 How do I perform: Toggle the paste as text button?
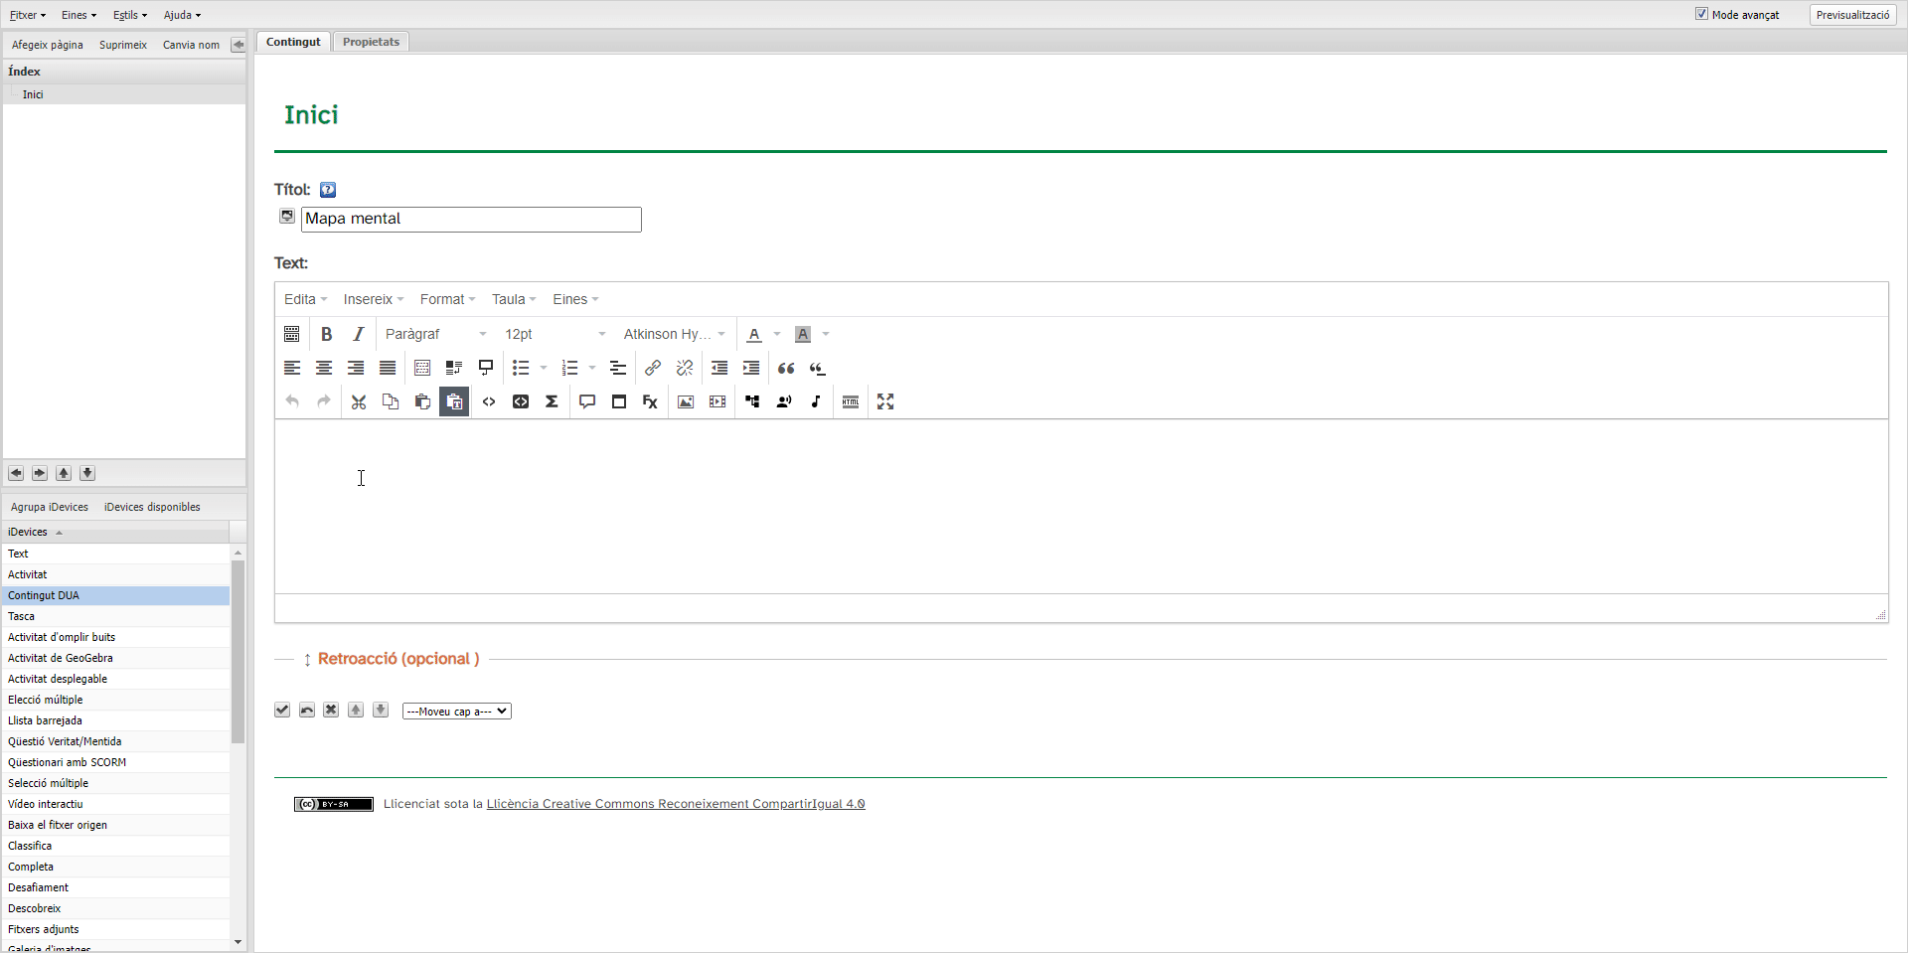tap(454, 401)
